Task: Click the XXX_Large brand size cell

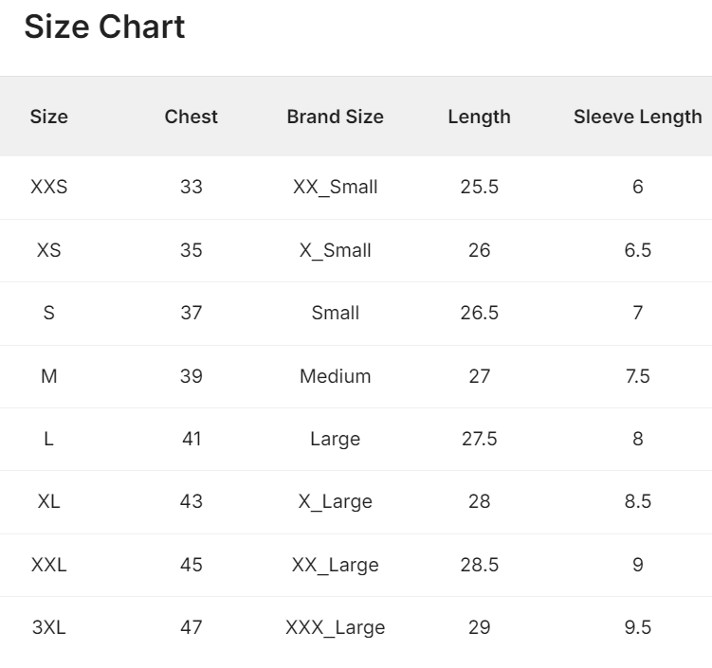Action: [335, 627]
